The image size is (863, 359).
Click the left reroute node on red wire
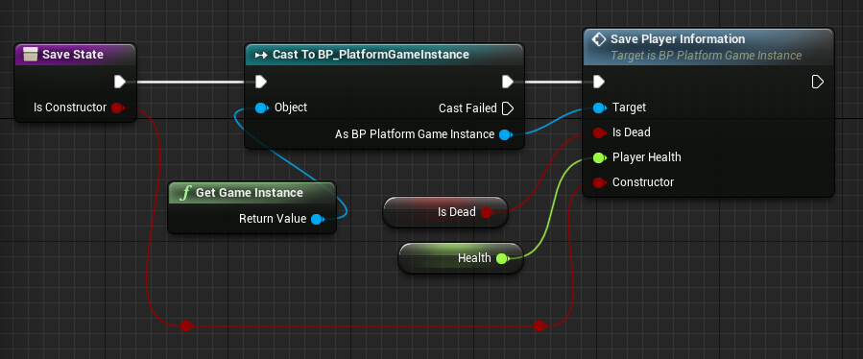tap(186, 326)
